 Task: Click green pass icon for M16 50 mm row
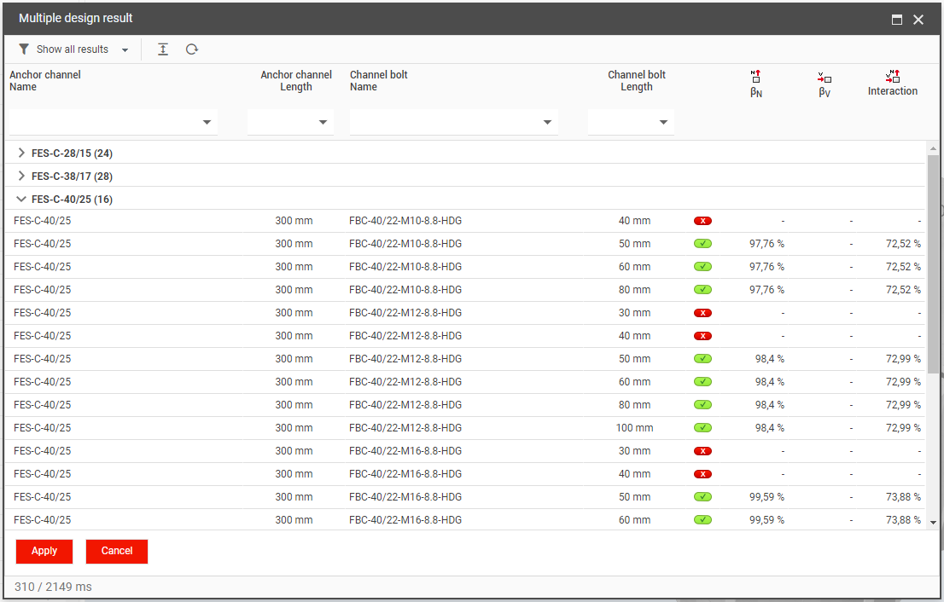[x=702, y=497]
